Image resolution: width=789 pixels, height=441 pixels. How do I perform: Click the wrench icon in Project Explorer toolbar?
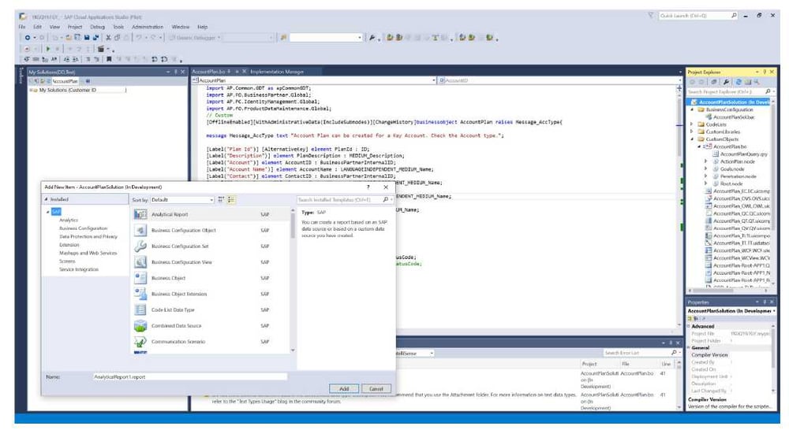pyautogui.click(x=726, y=82)
